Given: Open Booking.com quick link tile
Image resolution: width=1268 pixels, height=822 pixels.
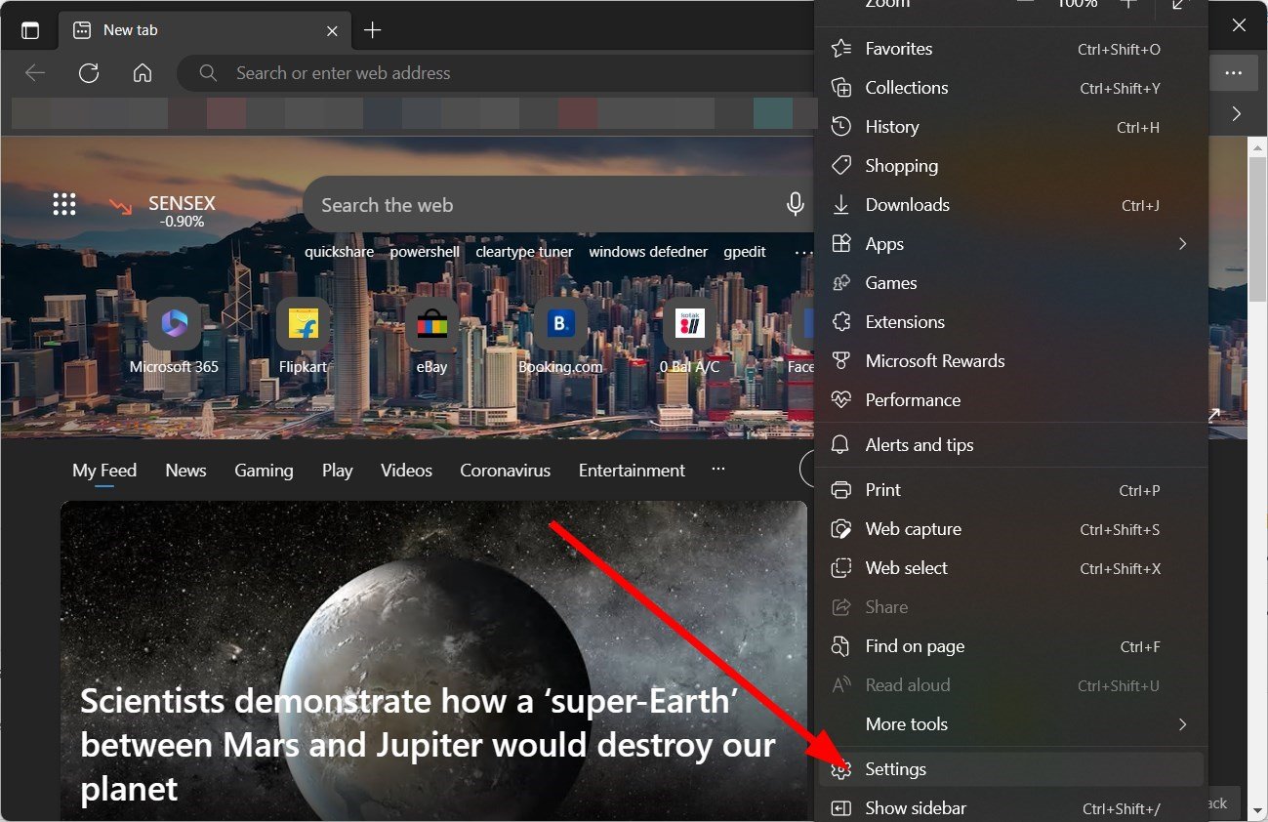Looking at the screenshot, I should click(560, 337).
